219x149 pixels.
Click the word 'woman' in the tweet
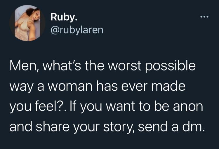point(70,87)
